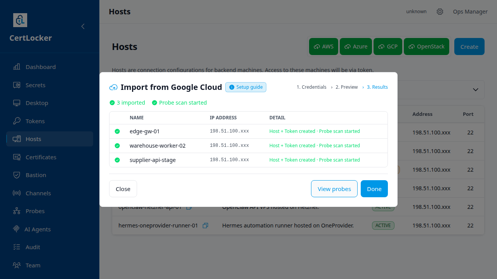Click the success checkmark for supplier-api-stage

[117, 160]
